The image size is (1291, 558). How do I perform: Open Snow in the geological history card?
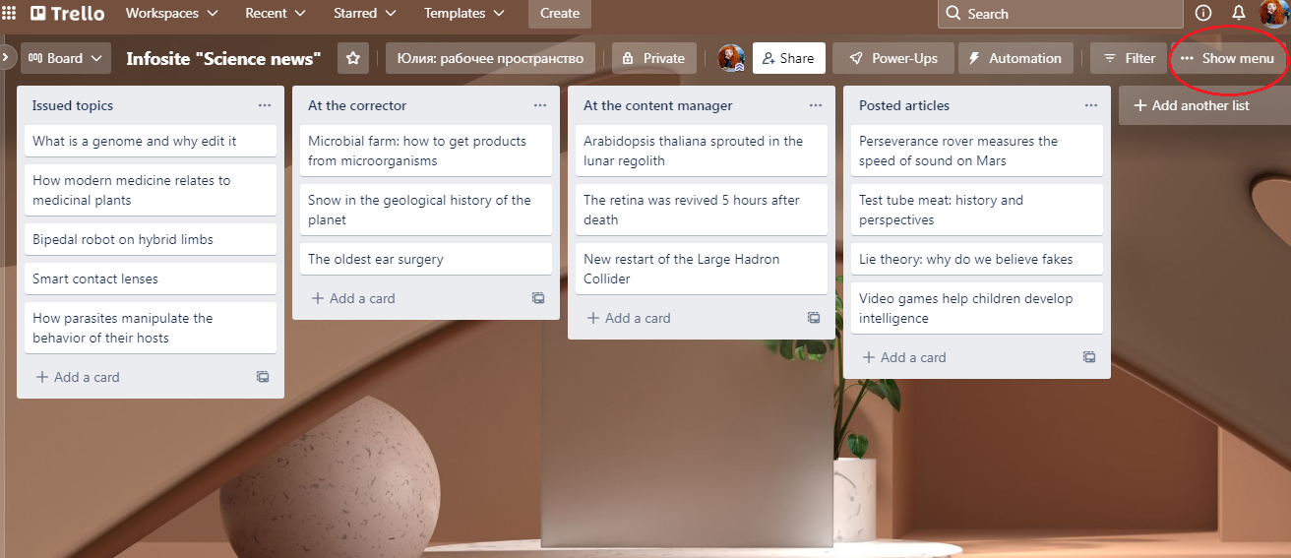coord(426,210)
